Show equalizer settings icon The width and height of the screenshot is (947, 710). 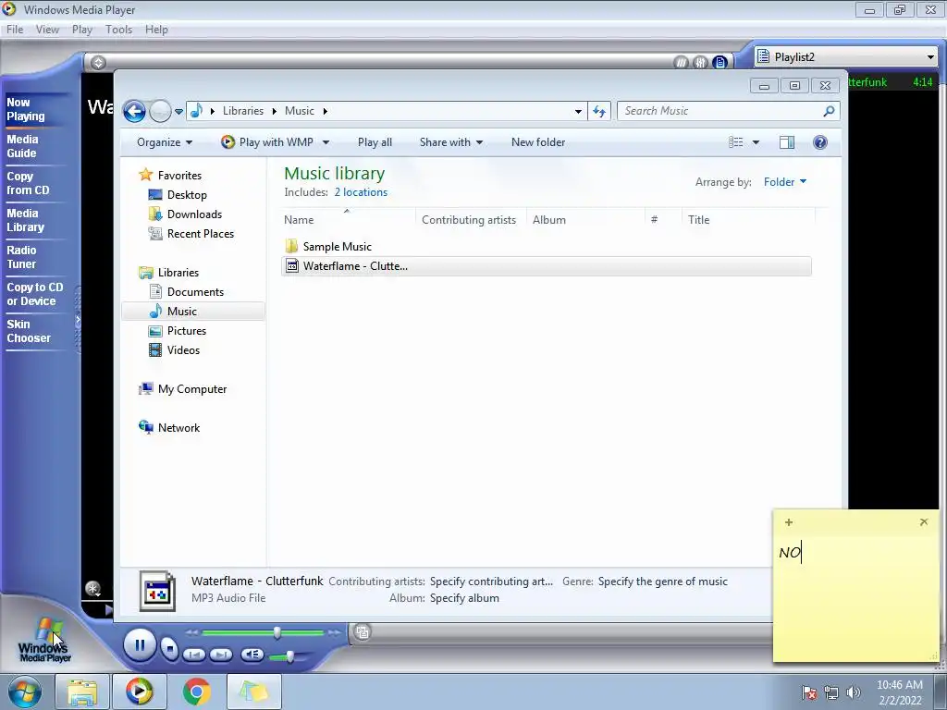700,62
